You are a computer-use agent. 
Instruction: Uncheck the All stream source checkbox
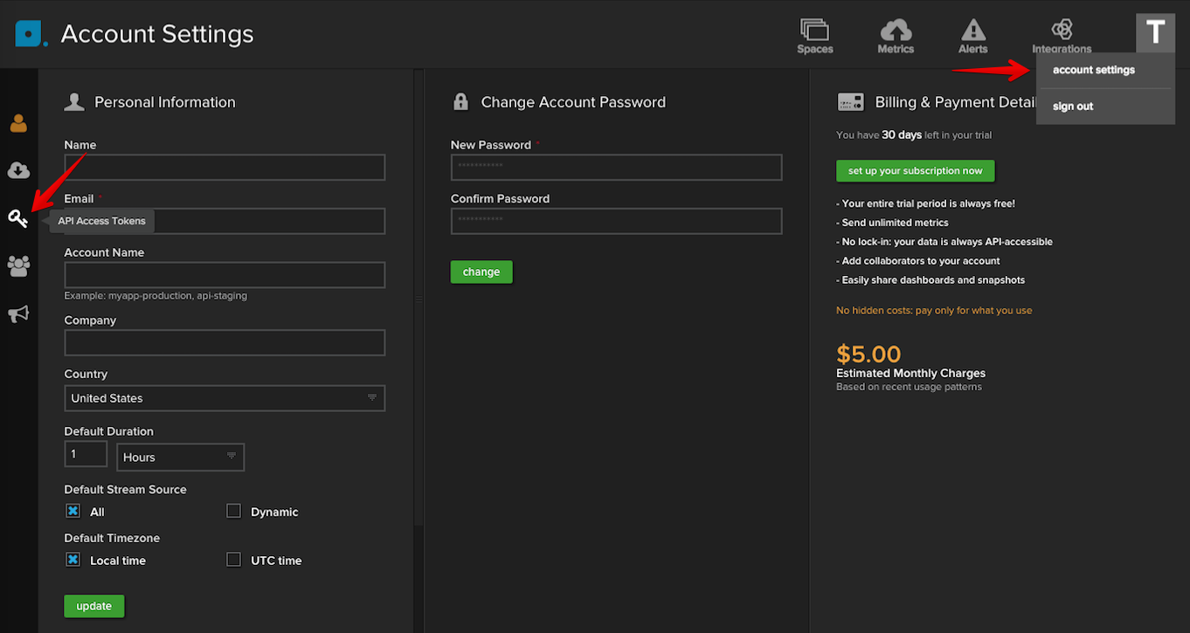[73, 511]
